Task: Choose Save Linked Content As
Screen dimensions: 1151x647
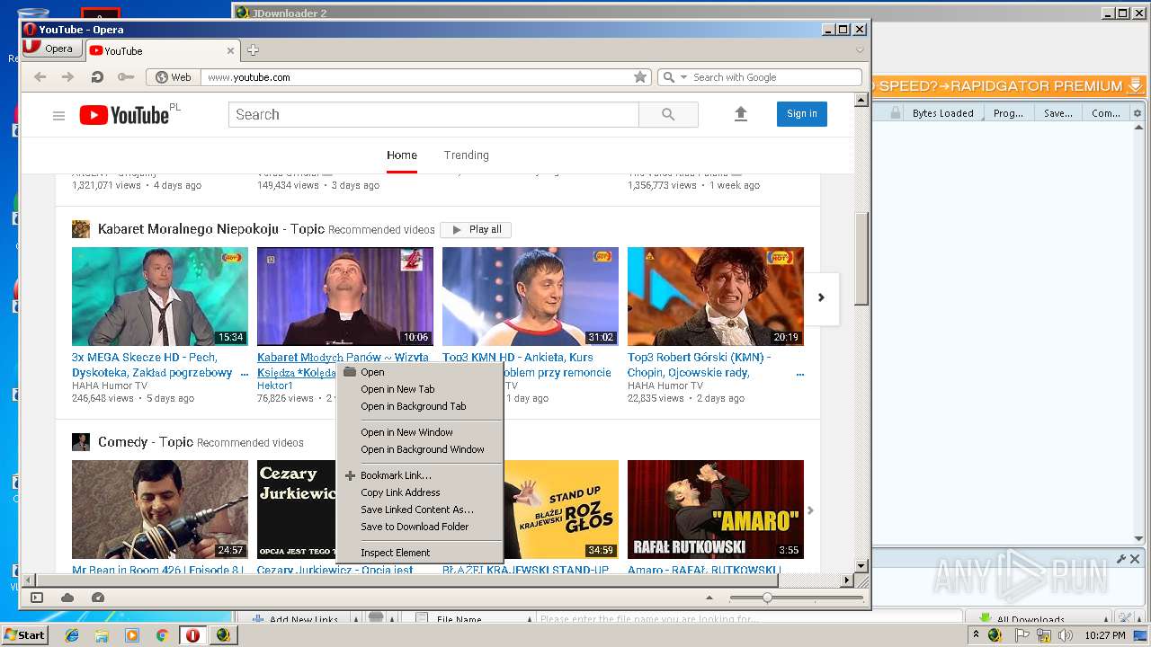Action: tap(419, 510)
